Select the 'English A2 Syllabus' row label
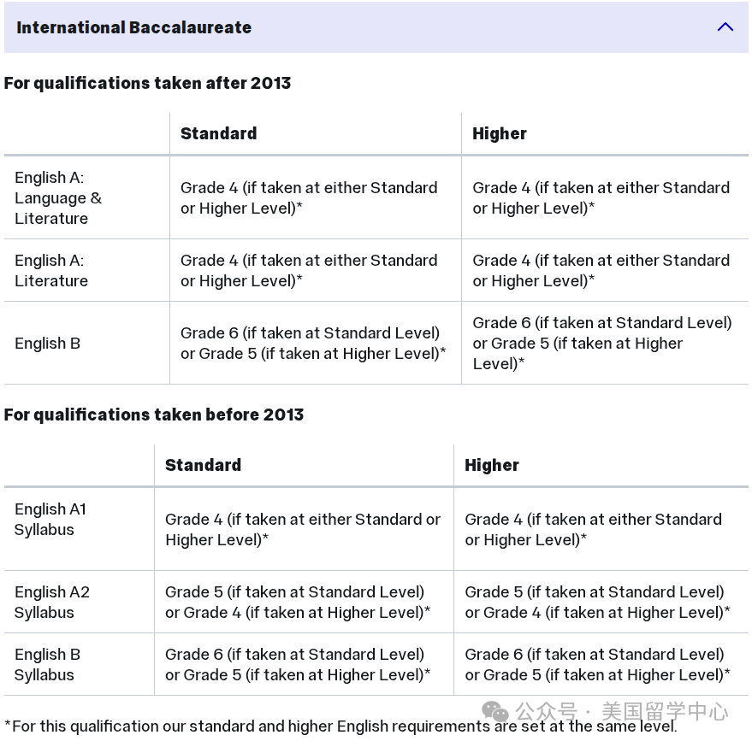 click(52, 602)
